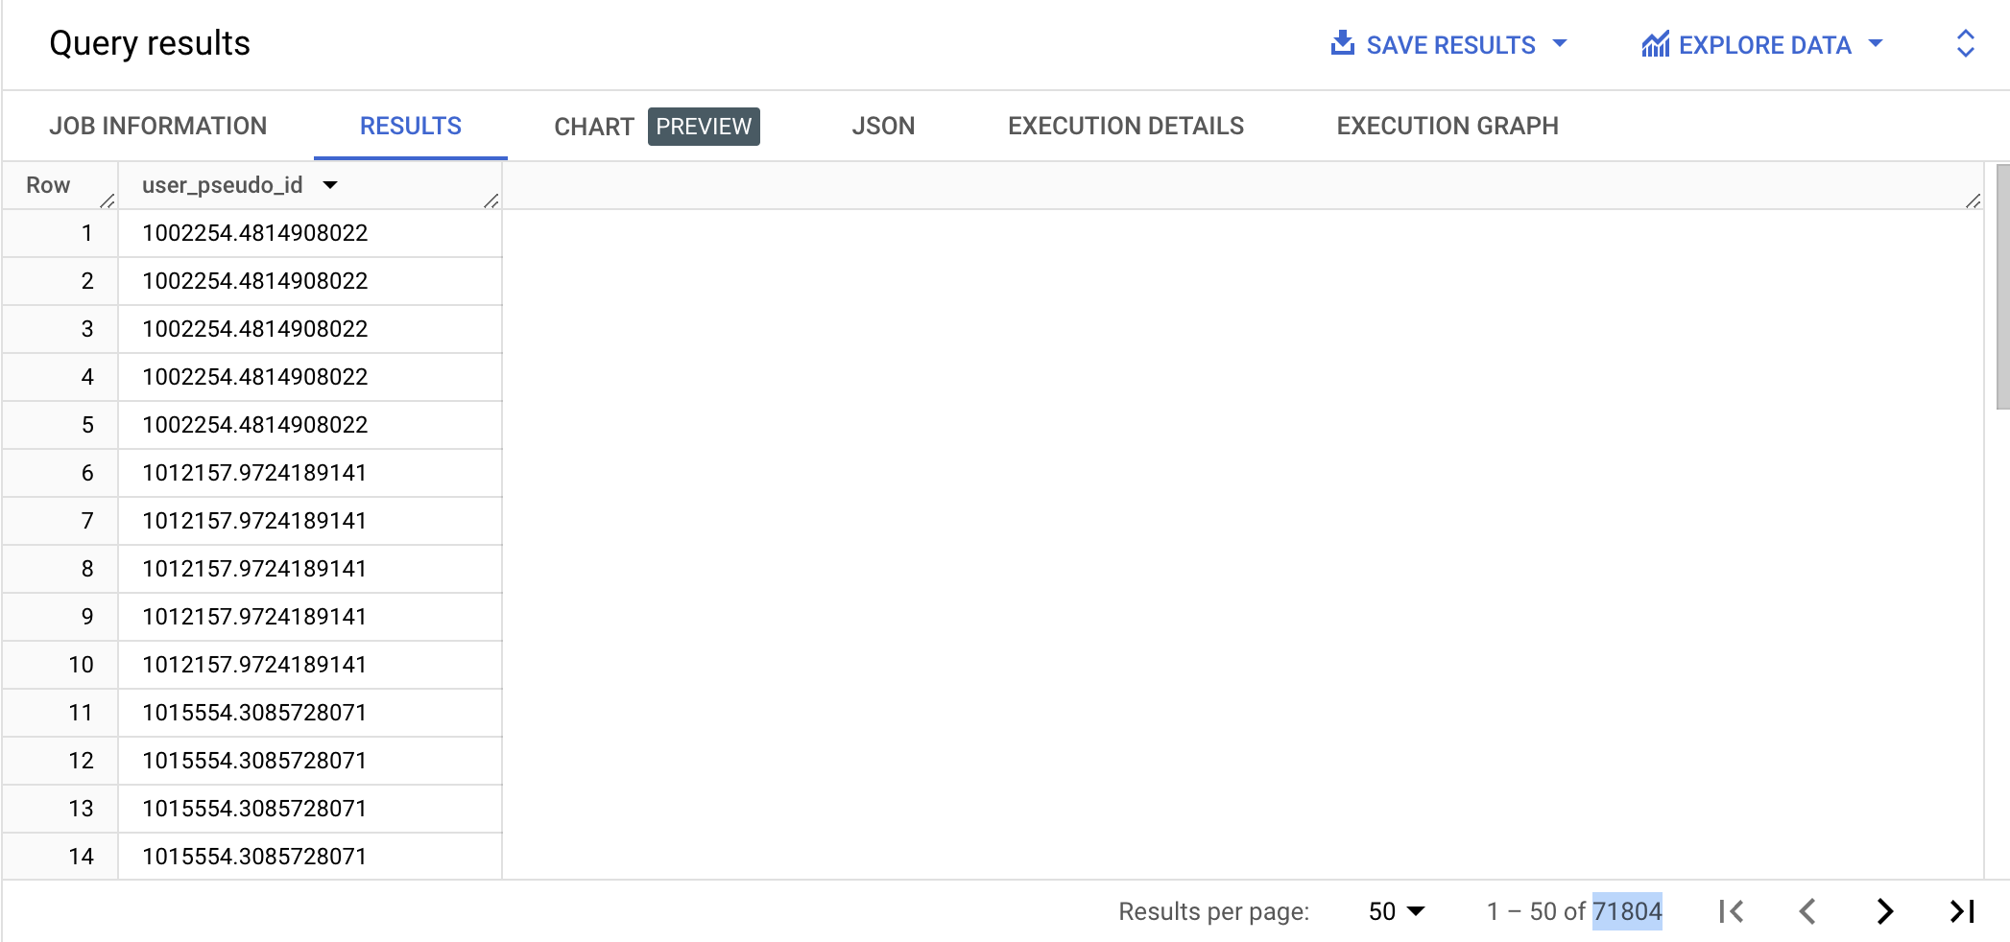This screenshot has height=942, width=2010.
Task: Select the user_pseudo_id cell in row 4
Action: click(x=310, y=377)
